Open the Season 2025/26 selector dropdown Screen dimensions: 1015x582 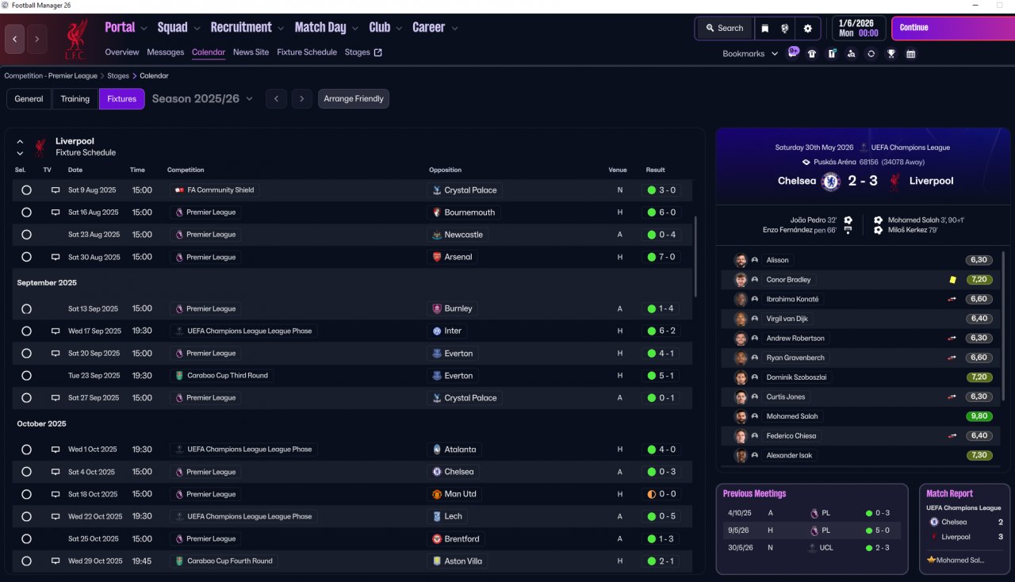[202, 99]
